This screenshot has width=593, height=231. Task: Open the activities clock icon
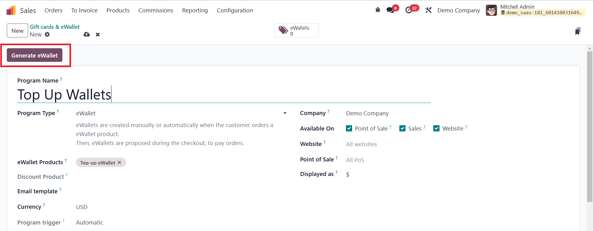(409, 10)
